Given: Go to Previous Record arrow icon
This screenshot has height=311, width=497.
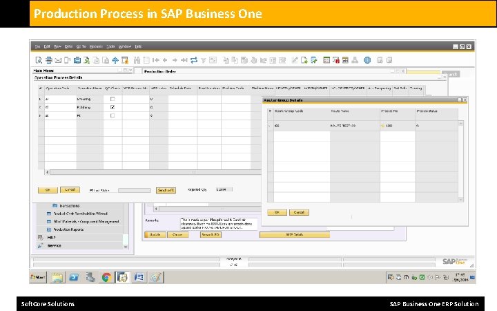Looking at the screenshot, I should [x=165, y=60].
